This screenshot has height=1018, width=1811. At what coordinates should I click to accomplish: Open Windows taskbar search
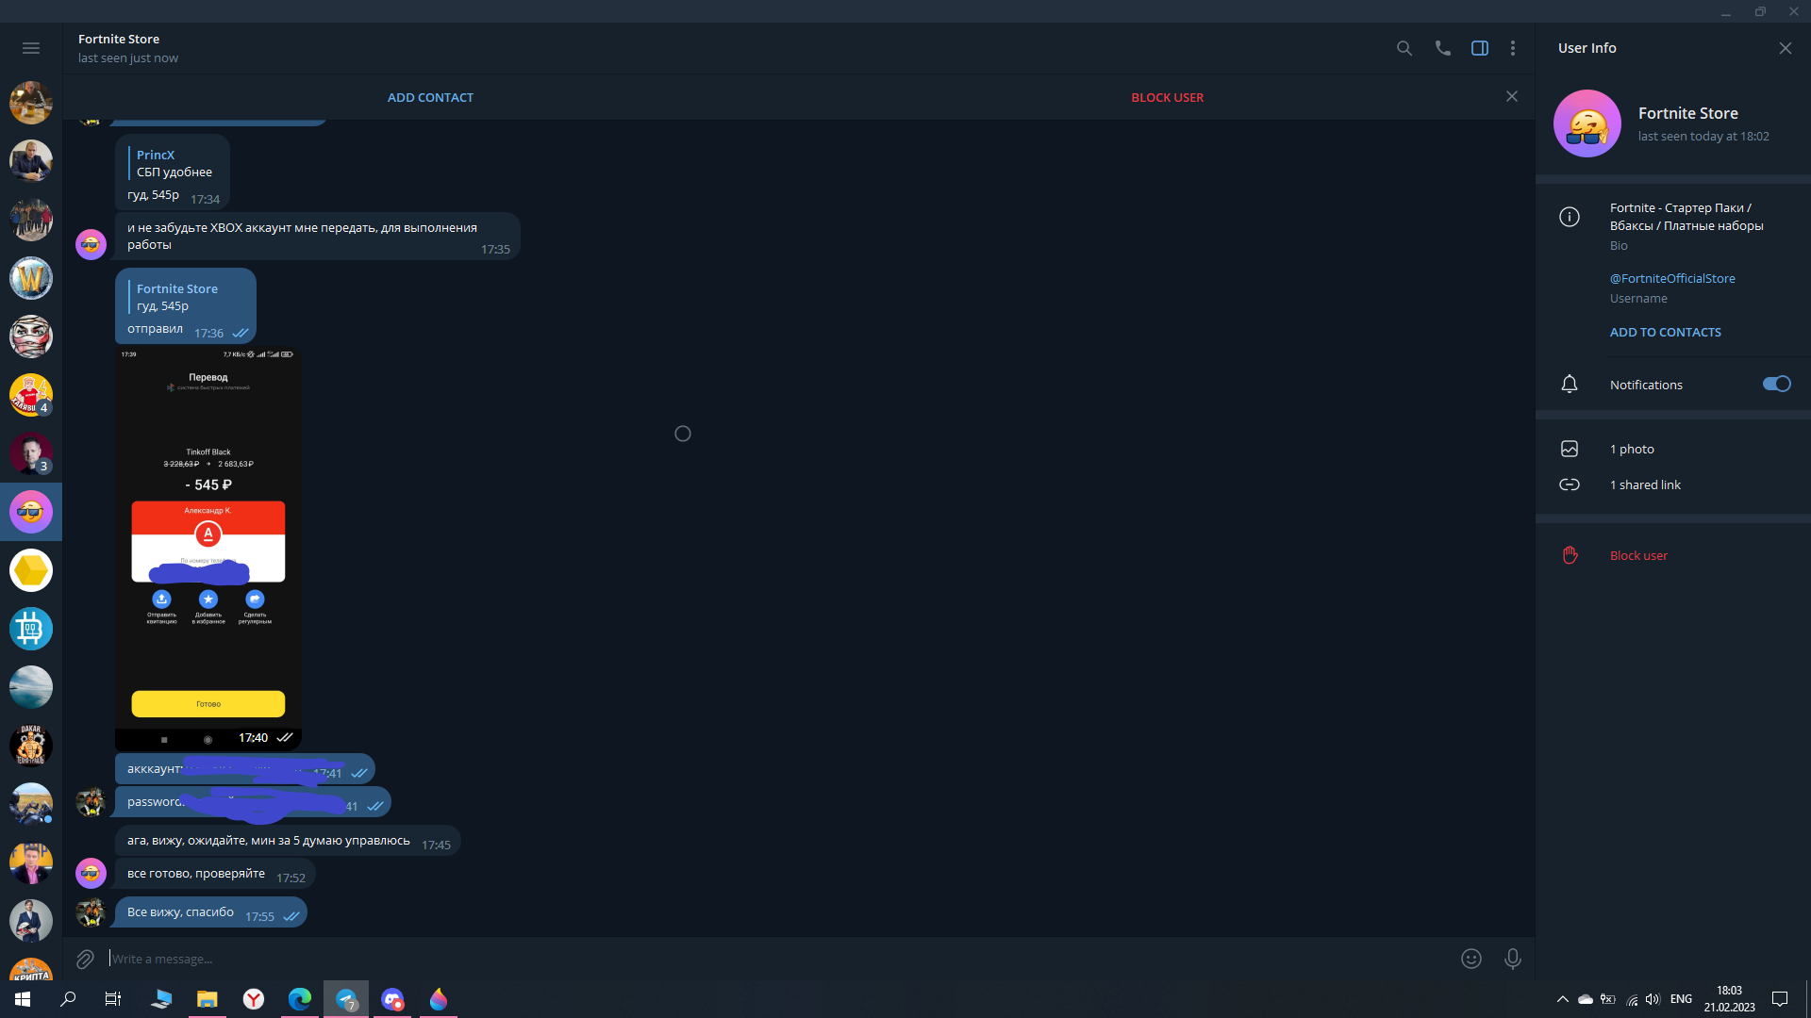pyautogui.click(x=68, y=999)
